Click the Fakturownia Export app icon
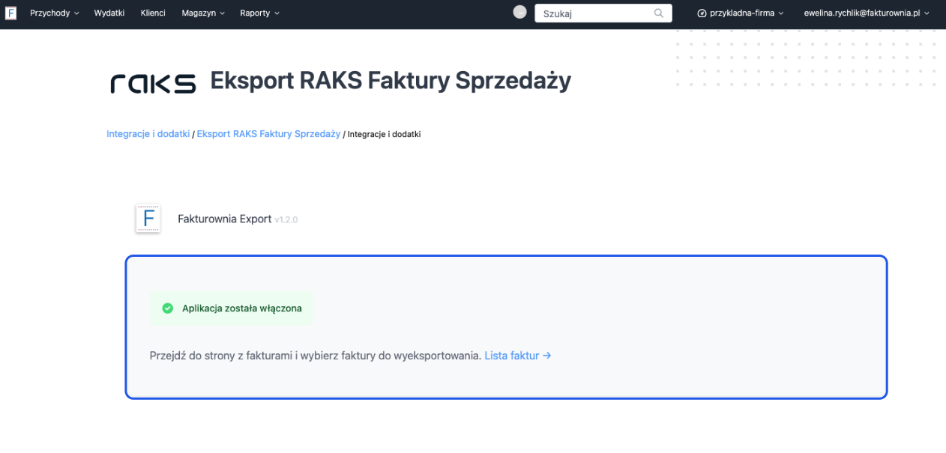946x453 pixels. pos(148,219)
